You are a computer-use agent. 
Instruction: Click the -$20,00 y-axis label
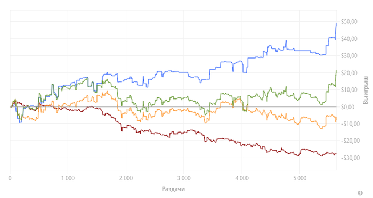(x=350, y=141)
